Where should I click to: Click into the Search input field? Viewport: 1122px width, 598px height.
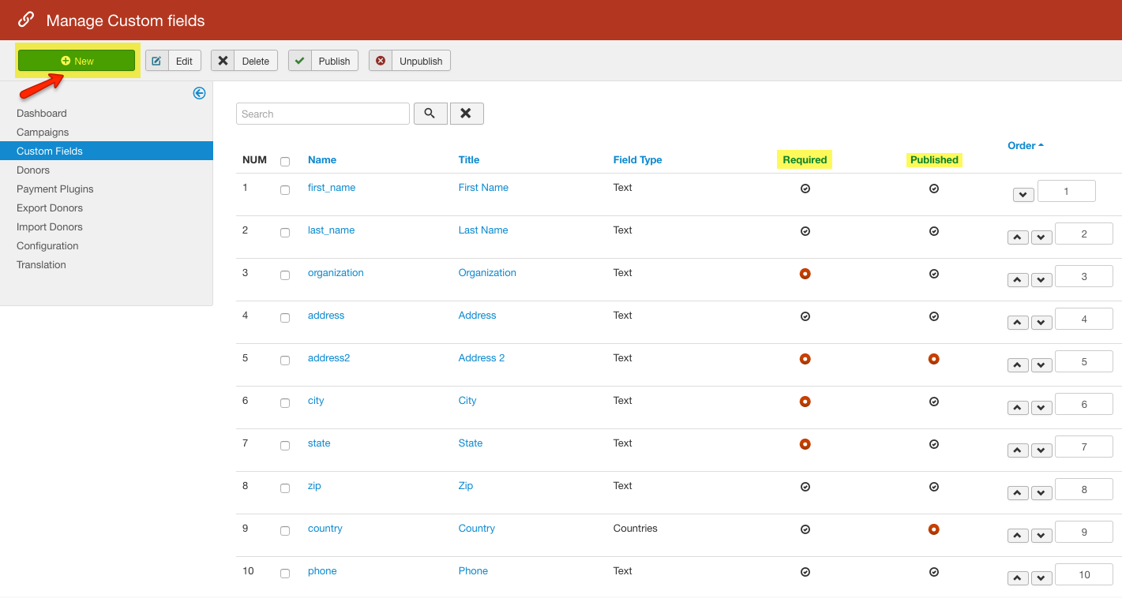pyautogui.click(x=322, y=114)
